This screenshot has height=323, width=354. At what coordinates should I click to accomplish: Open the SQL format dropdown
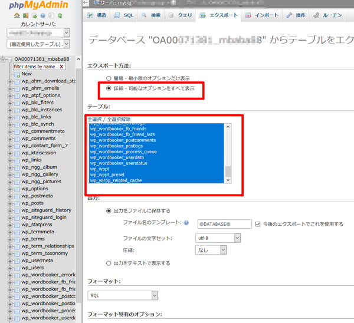[123, 295]
